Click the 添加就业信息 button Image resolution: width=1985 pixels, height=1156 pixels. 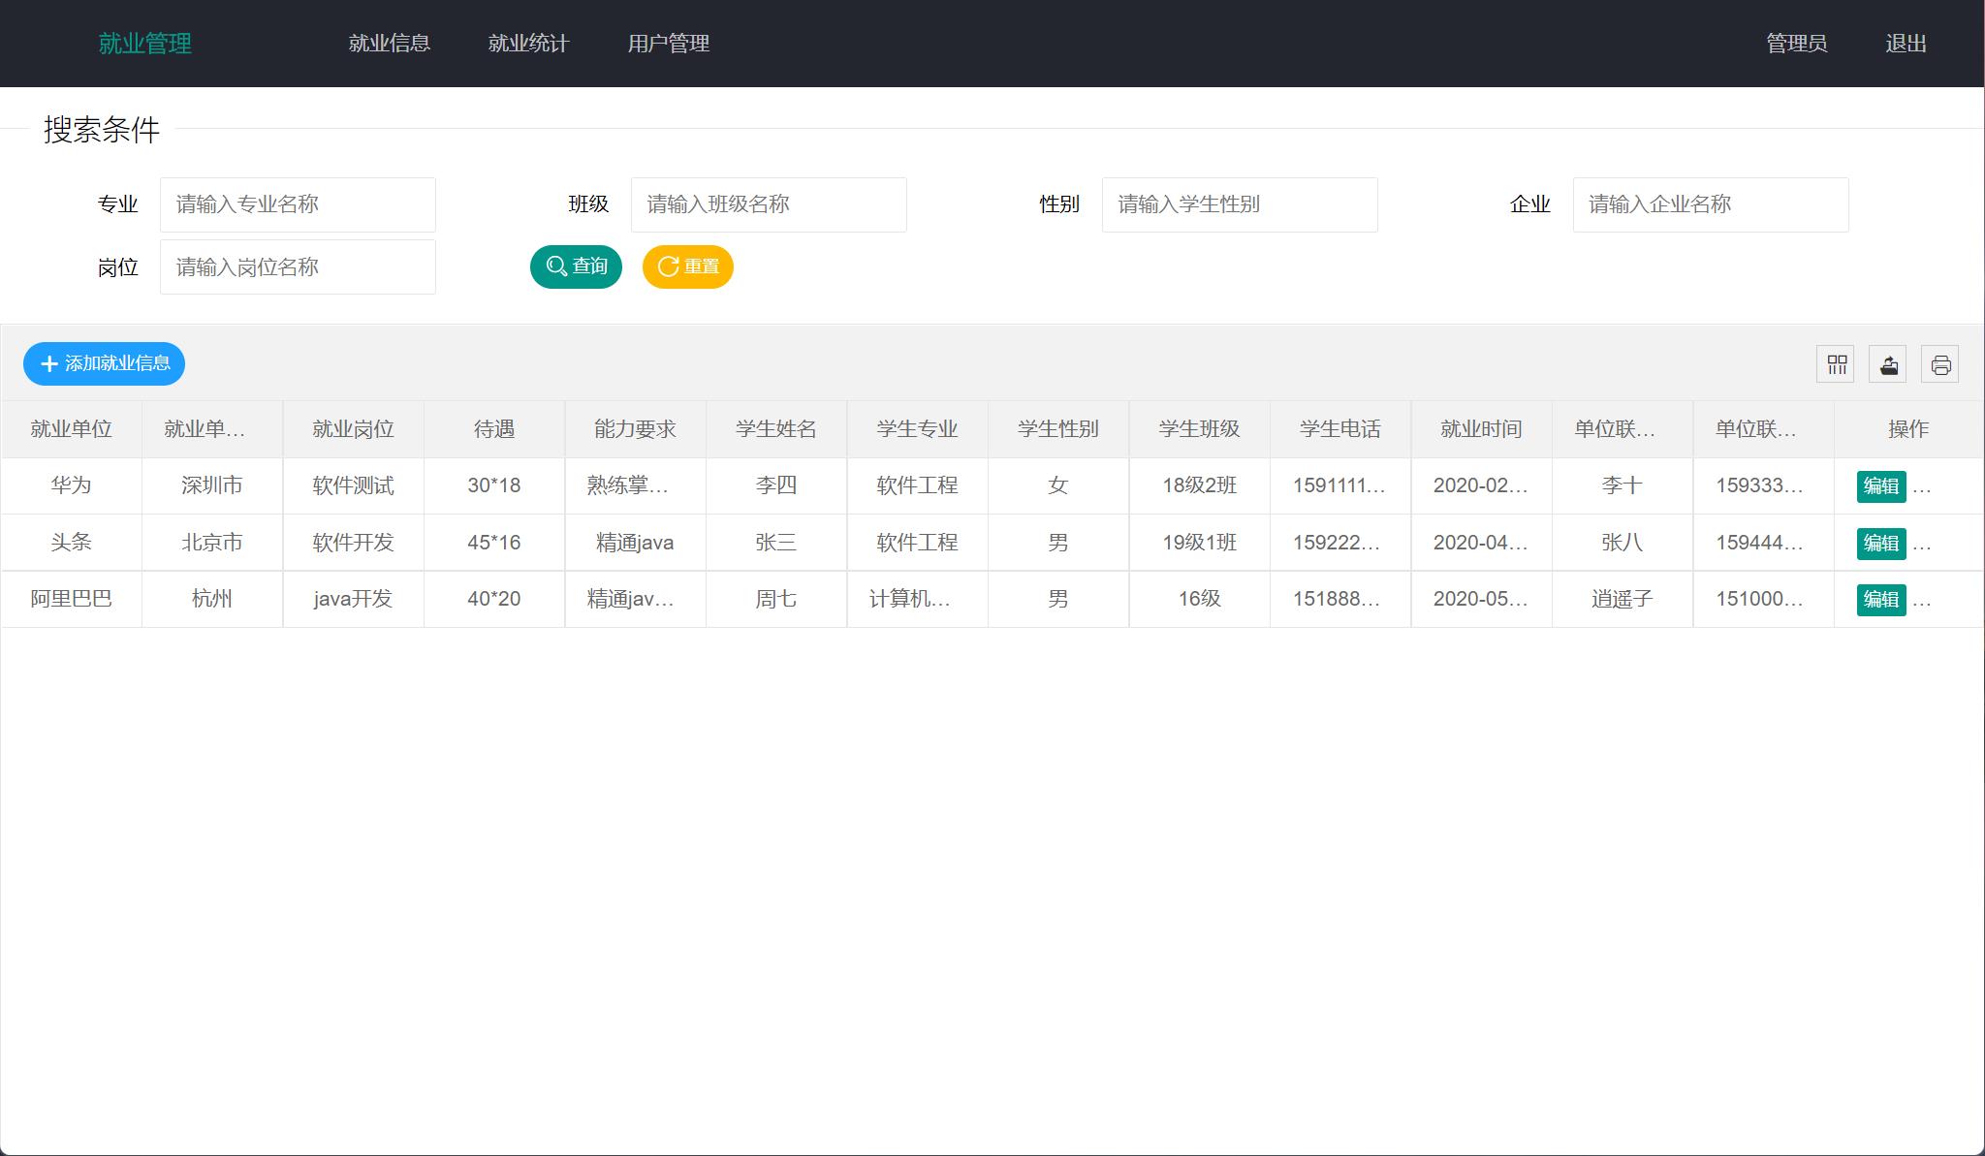click(x=104, y=363)
